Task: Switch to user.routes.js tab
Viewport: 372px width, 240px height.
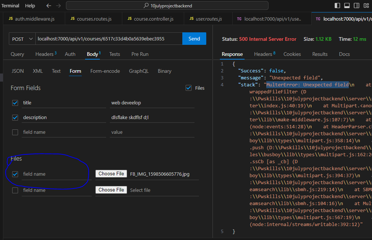Action: click(x=208, y=19)
